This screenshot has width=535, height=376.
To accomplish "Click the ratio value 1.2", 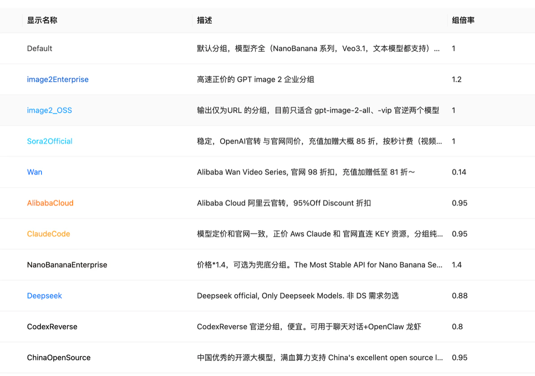I will [457, 79].
